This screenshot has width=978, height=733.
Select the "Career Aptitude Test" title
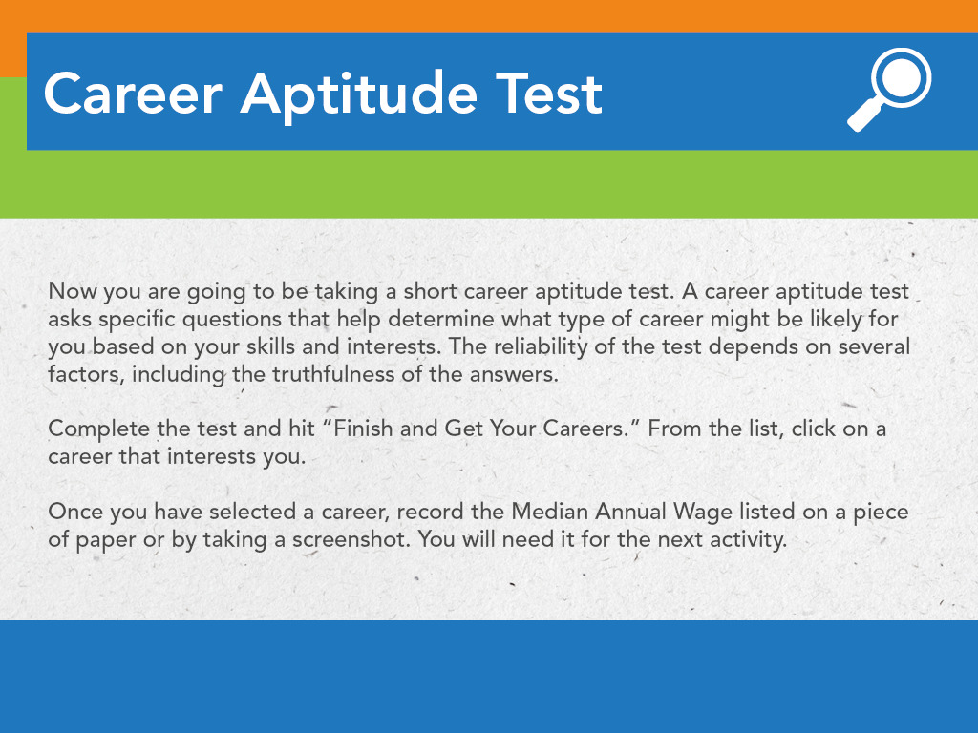click(x=323, y=94)
